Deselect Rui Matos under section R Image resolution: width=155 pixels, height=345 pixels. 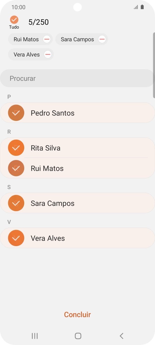coord(16,168)
